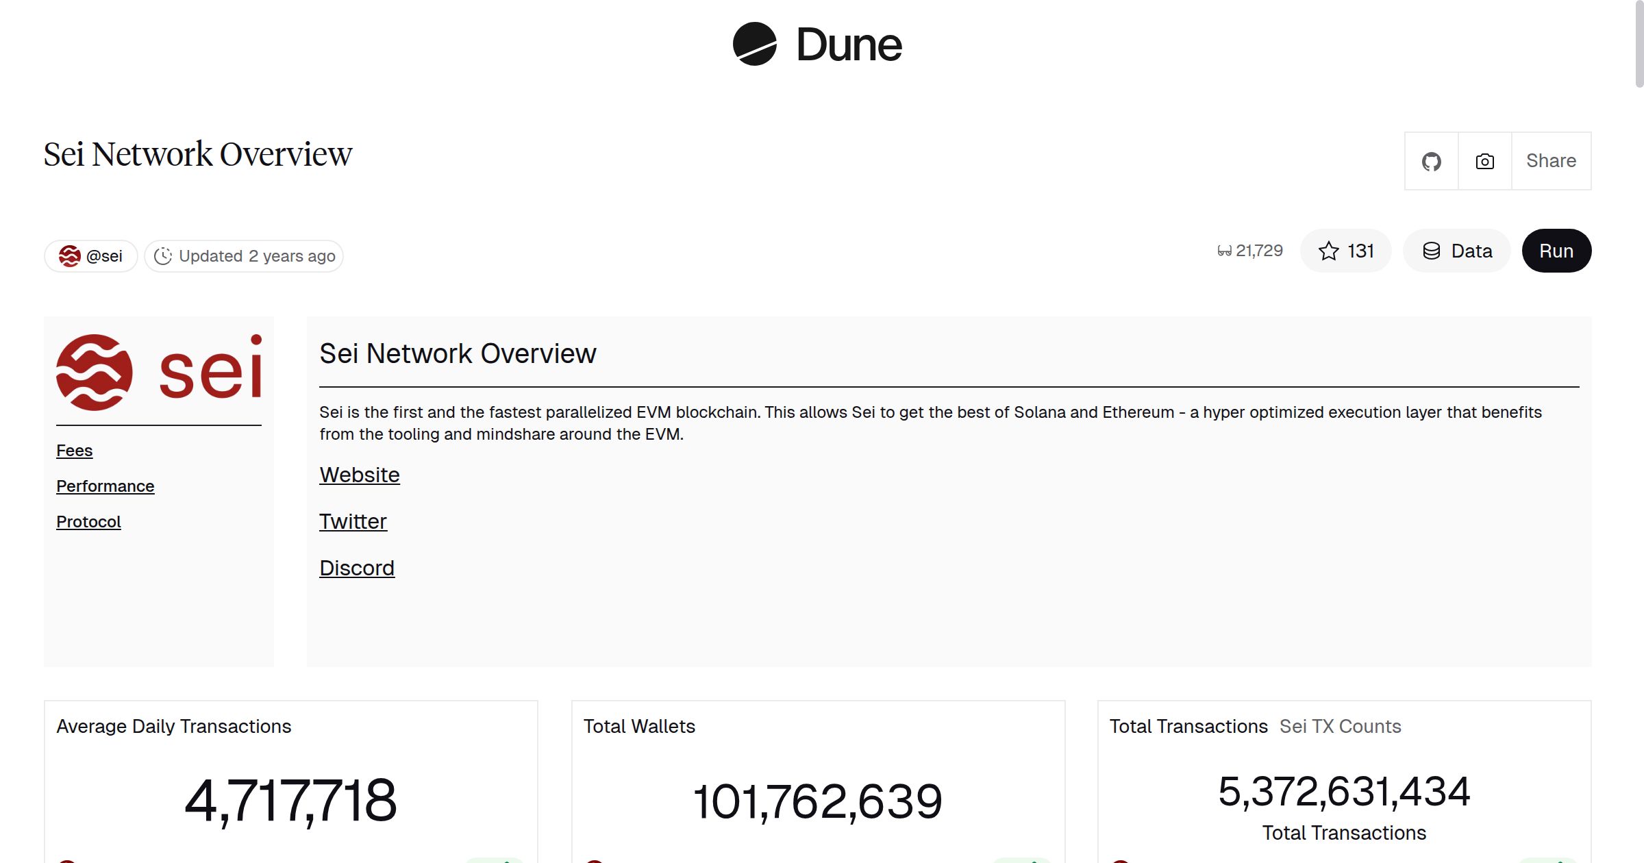Switch to the Performance section
Screen dimensions: 1644x863
click(x=105, y=486)
